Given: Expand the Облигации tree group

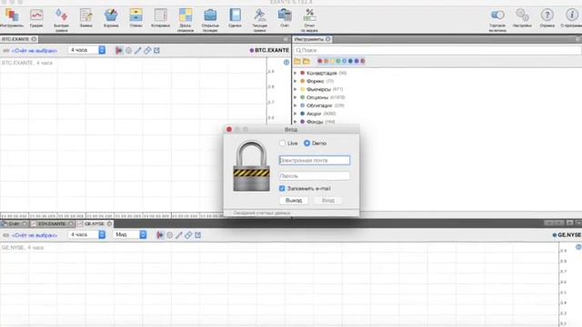Looking at the screenshot, I should 296,105.
